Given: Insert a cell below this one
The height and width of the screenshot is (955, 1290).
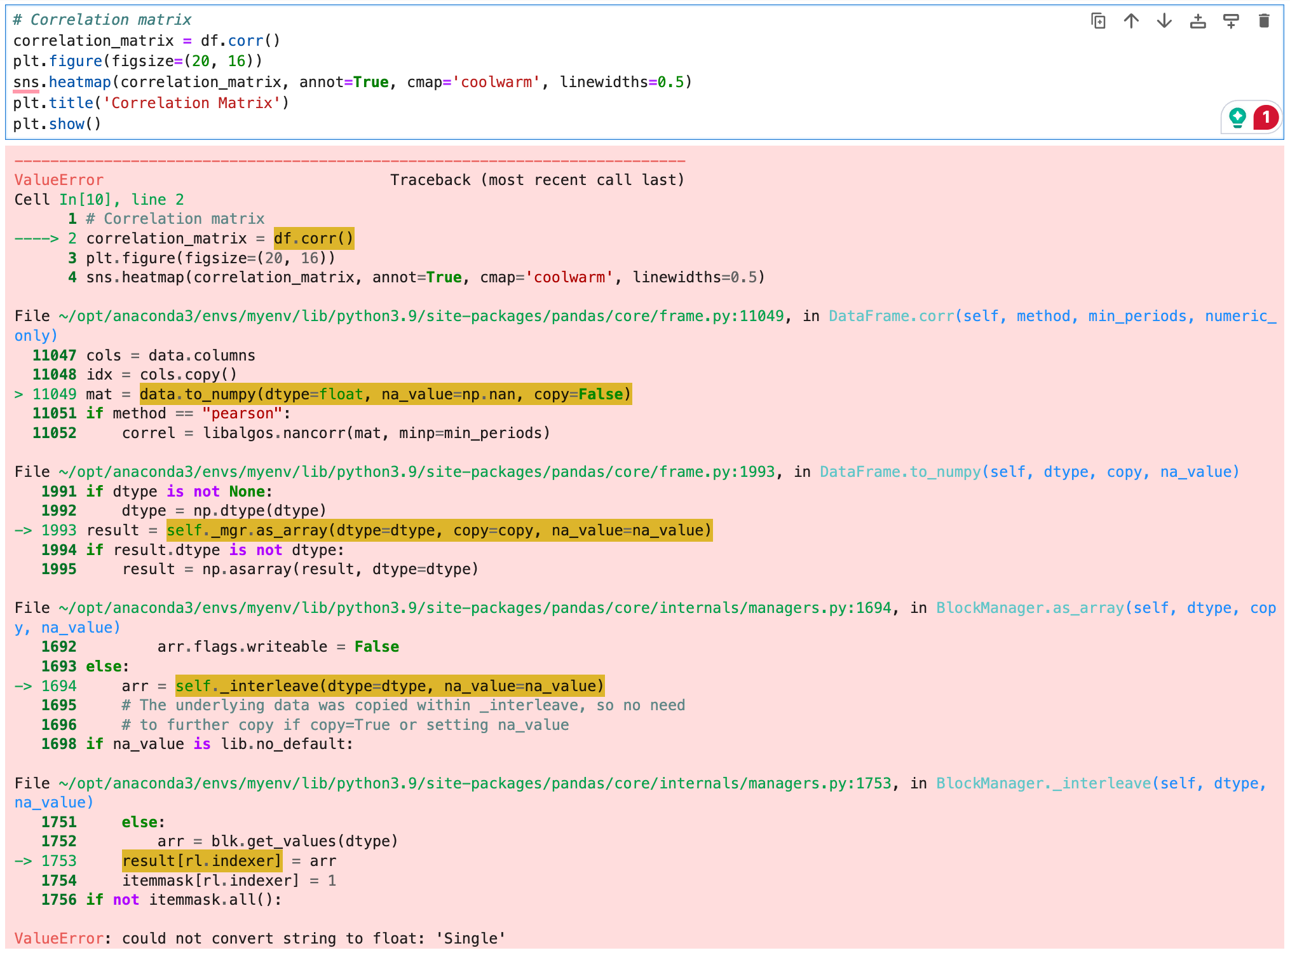Looking at the screenshot, I should click(x=1230, y=21).
